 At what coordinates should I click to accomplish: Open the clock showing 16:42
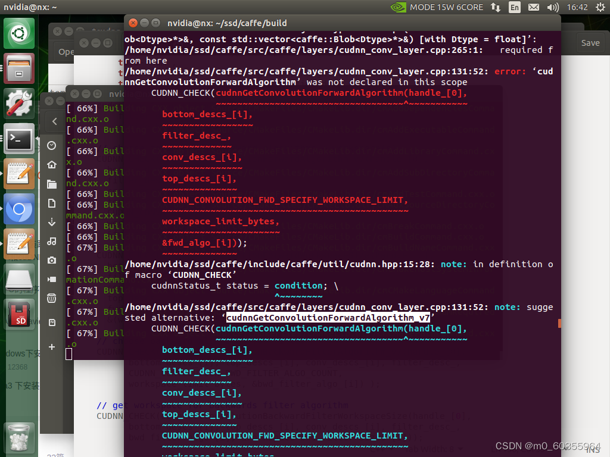click(577, 7)
